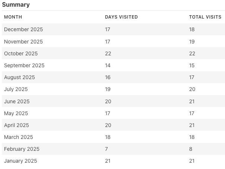Choose the September 2025 row label
The width and height of the screenshot is (225, 169).
click(x=24, y=65)
